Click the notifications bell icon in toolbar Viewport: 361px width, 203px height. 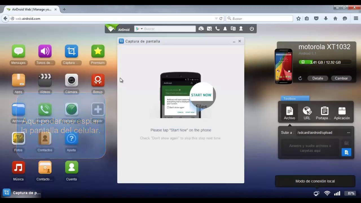(x=225, y=29)
